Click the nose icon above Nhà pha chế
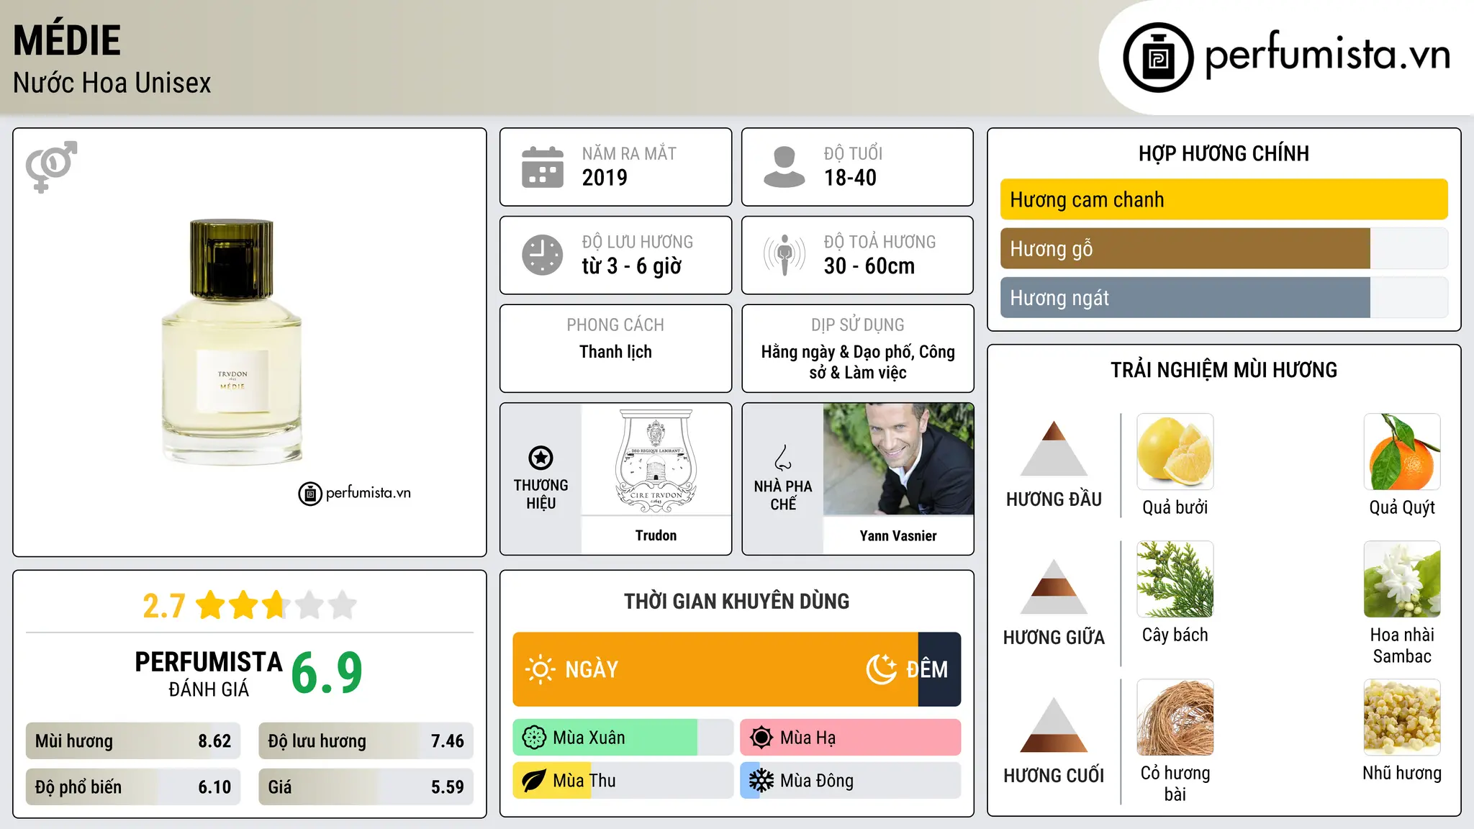The height and width of the screenshot is (829, 1474). coord(783,458)
